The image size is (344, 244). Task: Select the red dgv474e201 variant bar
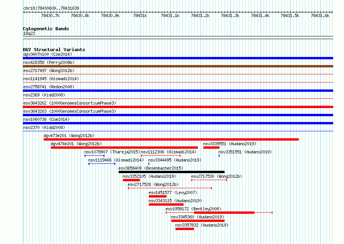[x=124, y=148]
